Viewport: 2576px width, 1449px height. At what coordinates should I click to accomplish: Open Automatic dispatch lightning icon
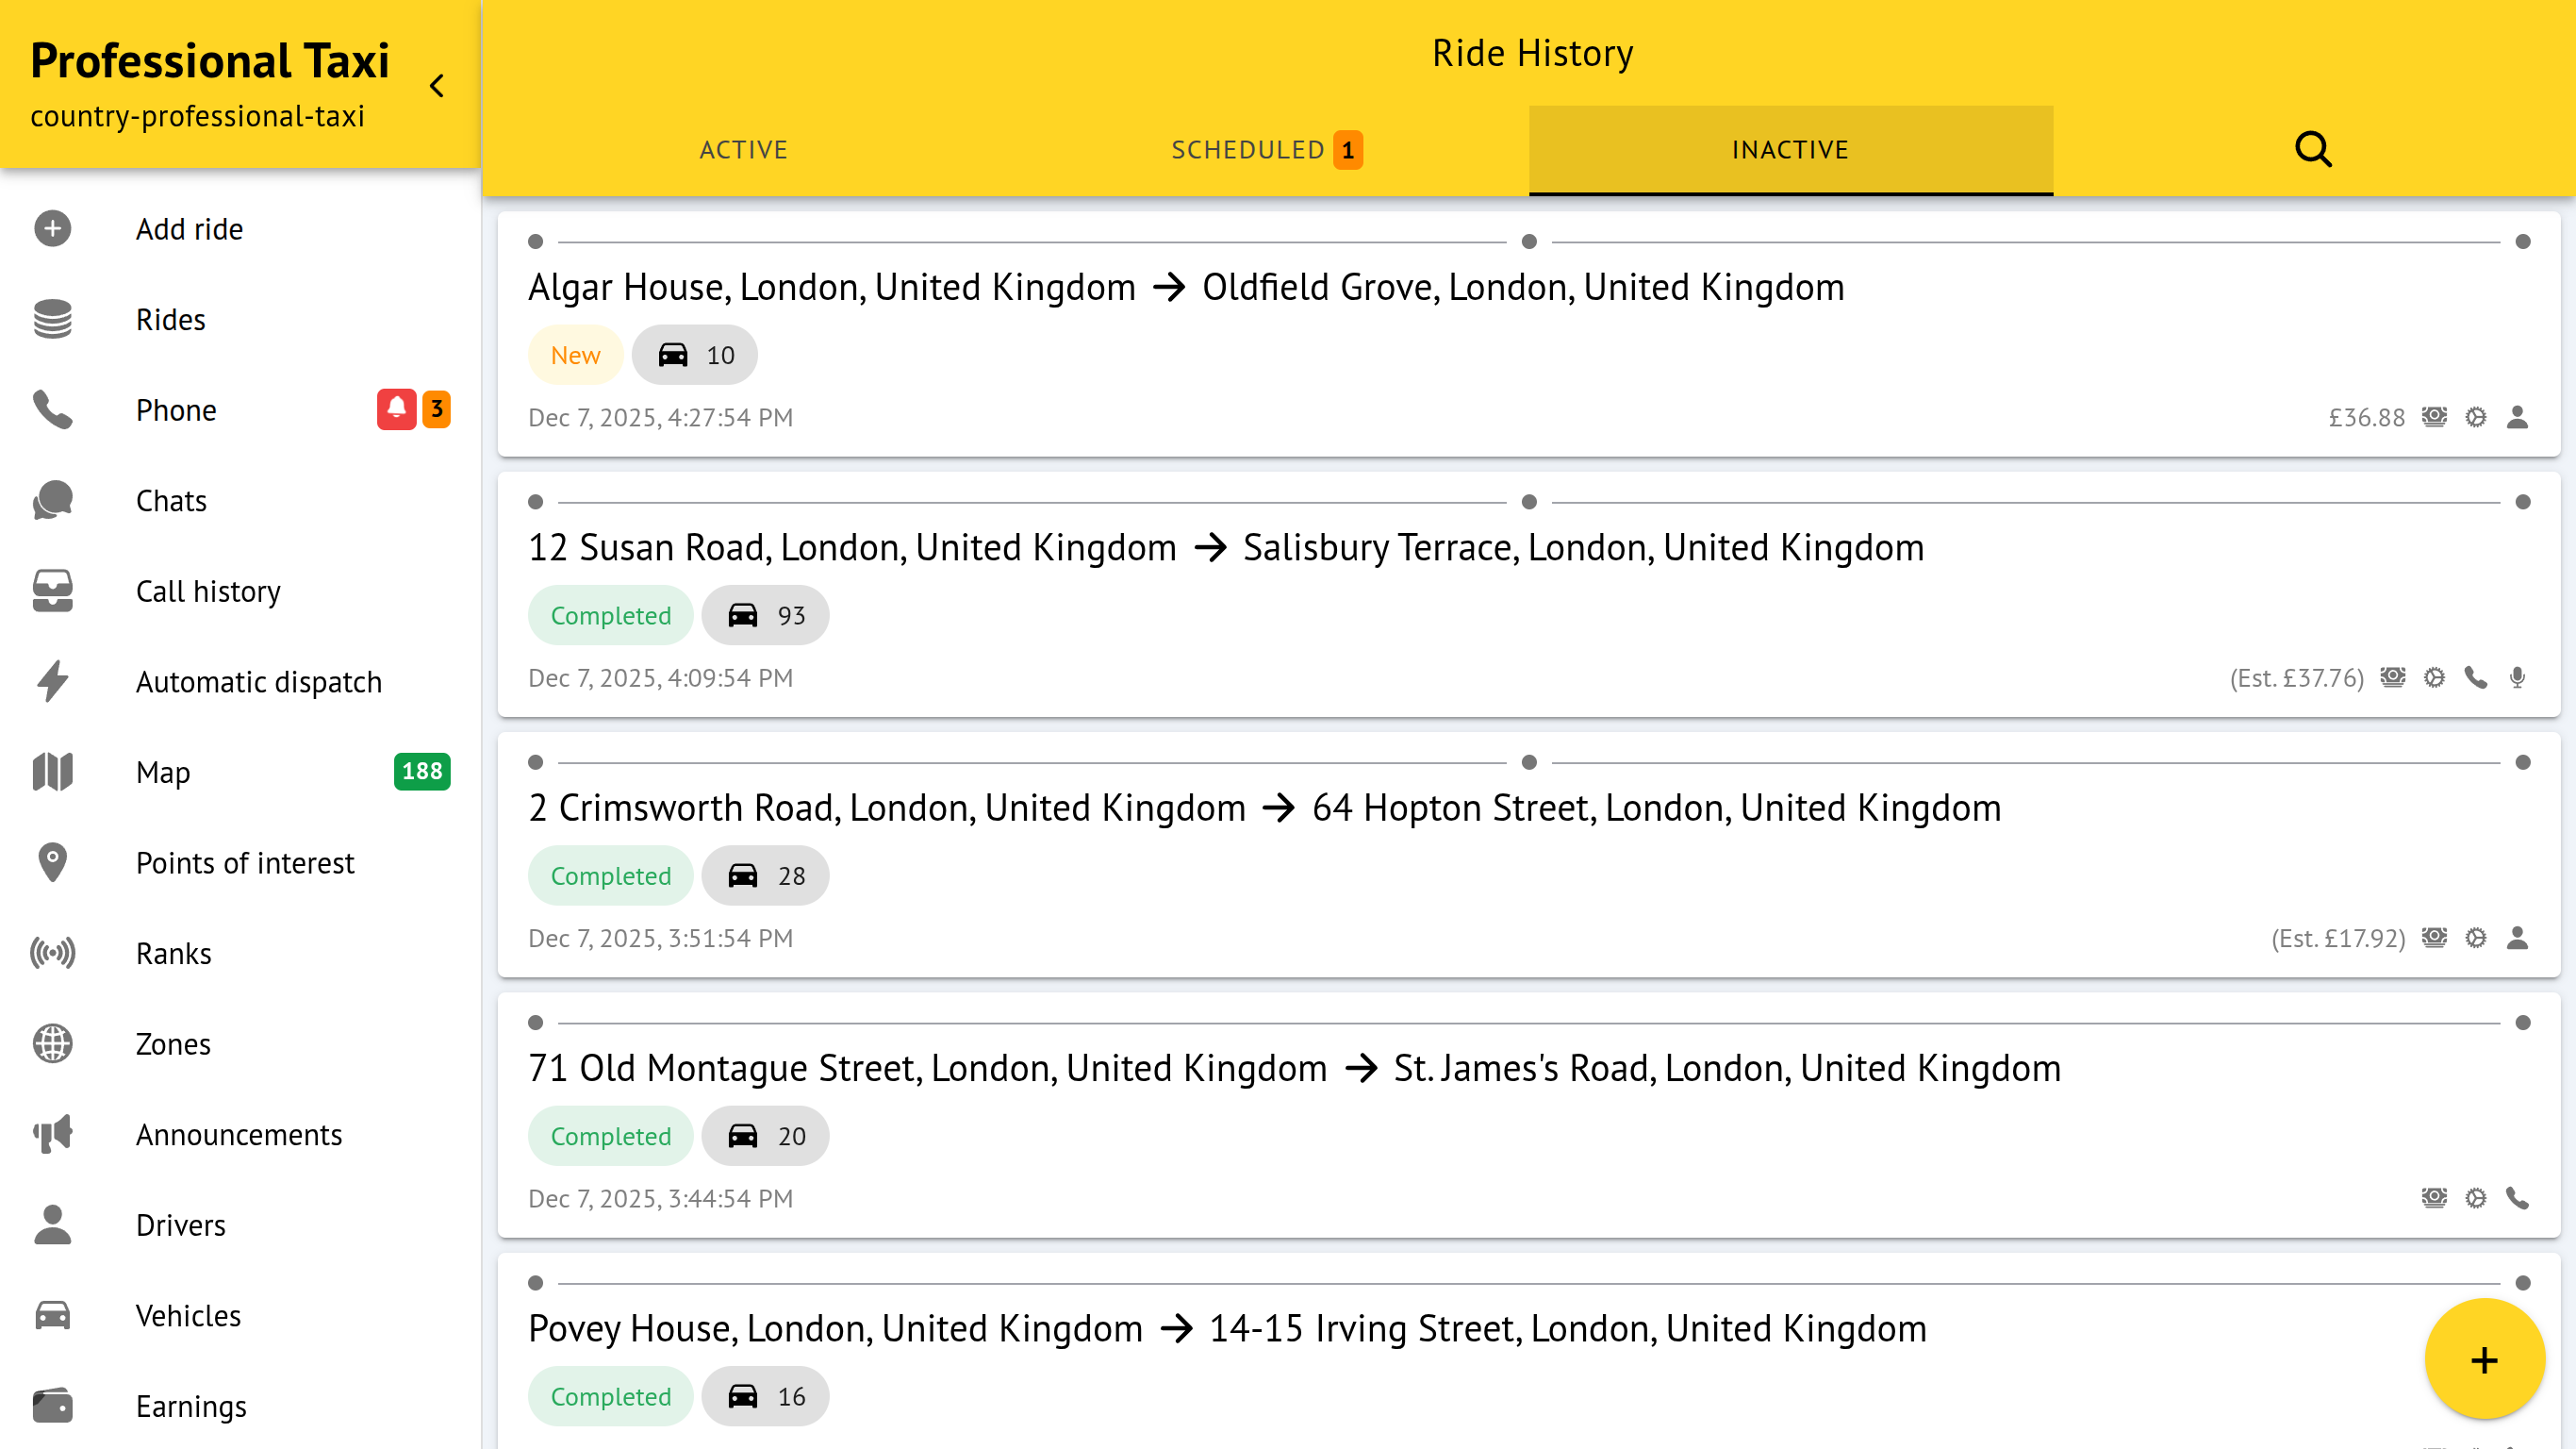click(x=53, y=681)
